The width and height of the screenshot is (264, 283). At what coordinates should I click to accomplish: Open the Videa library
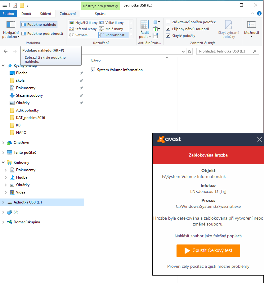[x=20, y=192]
